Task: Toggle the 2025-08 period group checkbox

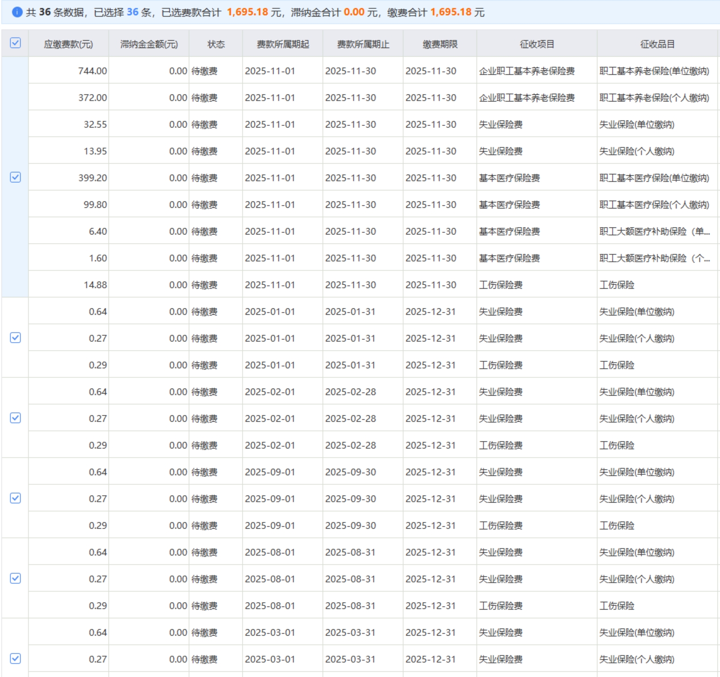Action: tap(15, 579)
